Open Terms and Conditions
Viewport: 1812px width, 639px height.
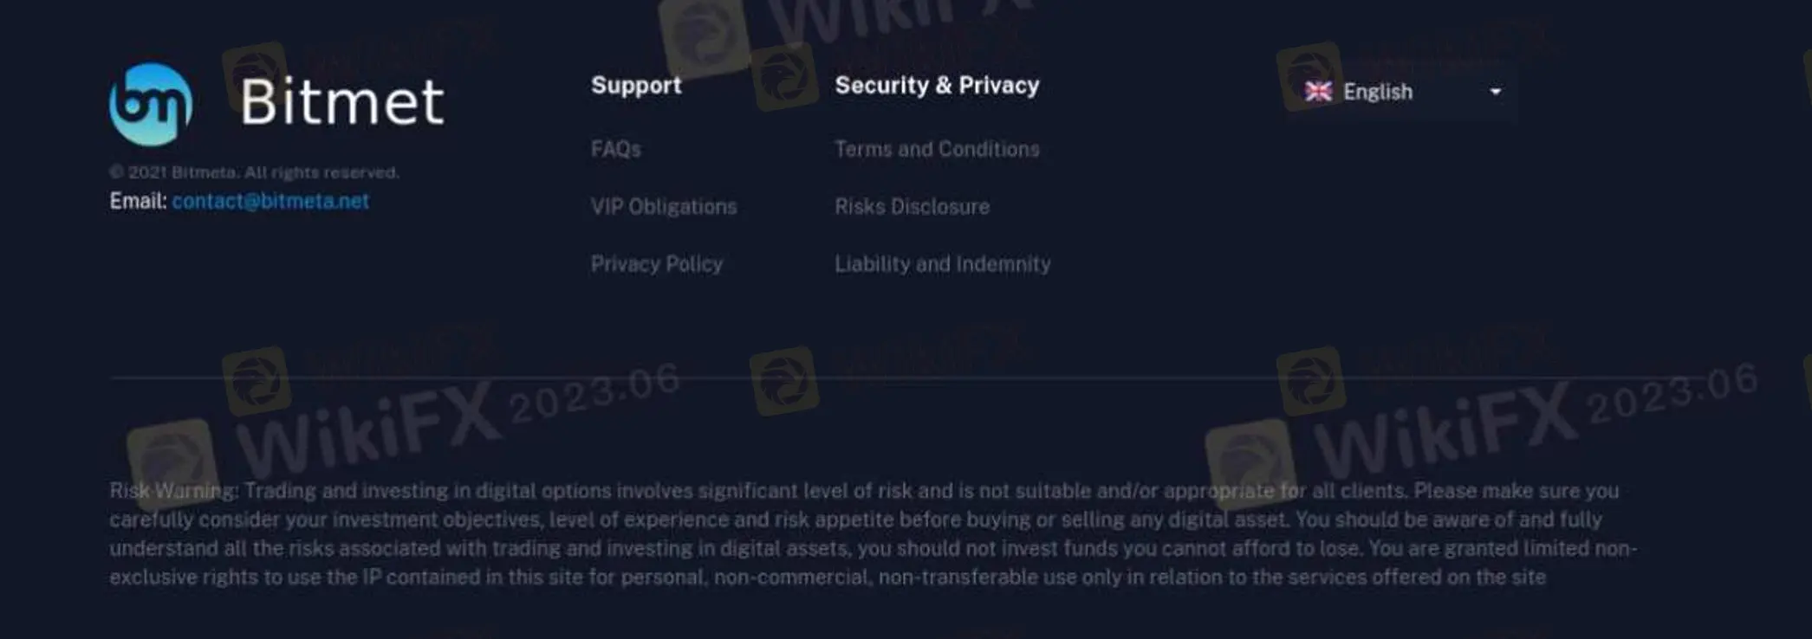tap(937, 149)
